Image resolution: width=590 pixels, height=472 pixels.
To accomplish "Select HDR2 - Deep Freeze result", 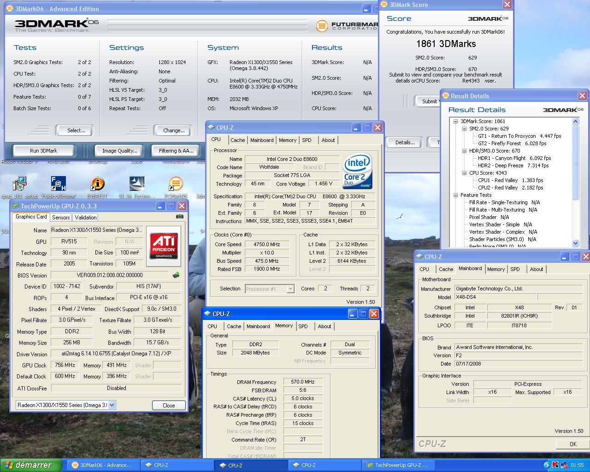I will 513,165.
